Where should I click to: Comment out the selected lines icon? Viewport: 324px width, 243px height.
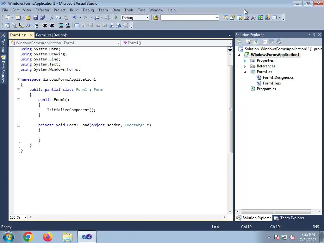(x=61, y=25)
